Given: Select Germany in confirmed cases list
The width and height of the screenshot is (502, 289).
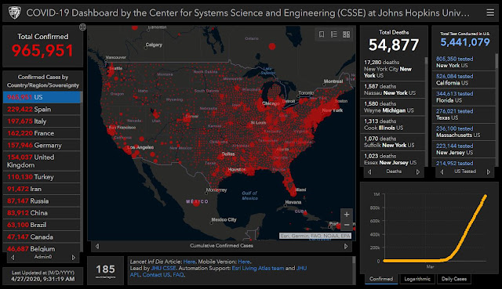Looking at the screenshot, I should coord(42,145).
